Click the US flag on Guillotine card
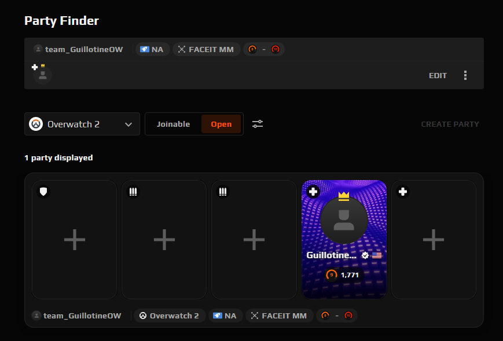The image size is (503, 341). click(377, 255)
